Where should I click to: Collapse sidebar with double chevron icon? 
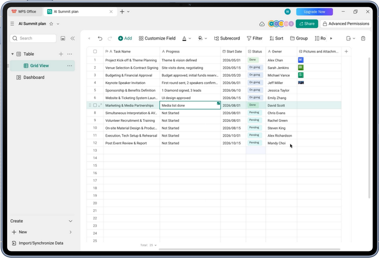[73, 38]
